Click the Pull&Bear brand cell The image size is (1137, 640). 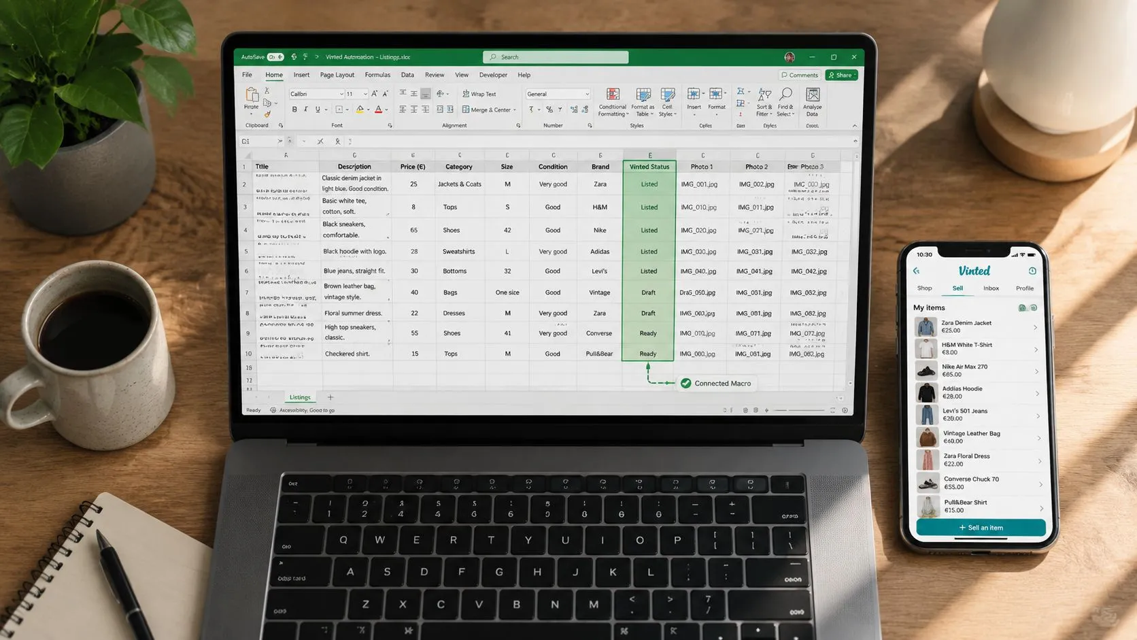(599, 354)
